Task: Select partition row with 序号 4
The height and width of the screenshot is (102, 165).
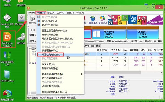Action: tap(123, 61)
